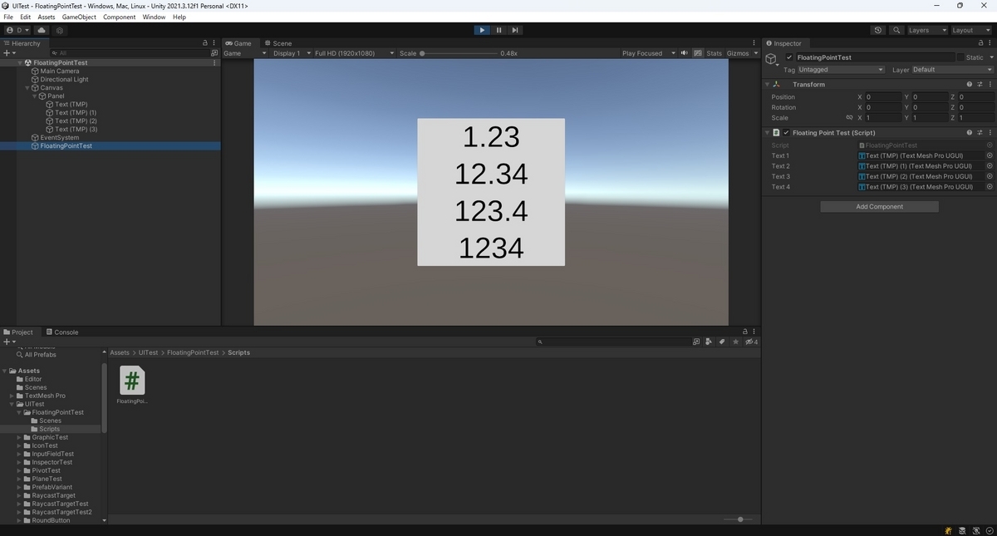Open the Game view mode dropdown
The height and width of the screenshot is (536, 997).
[x=245, y=53]
